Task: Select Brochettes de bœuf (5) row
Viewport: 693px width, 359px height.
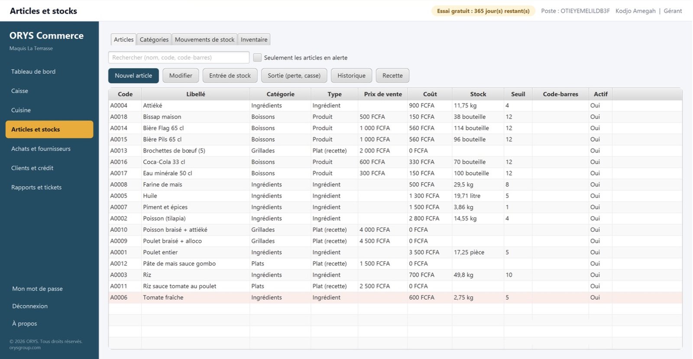Action: point(395,151)
